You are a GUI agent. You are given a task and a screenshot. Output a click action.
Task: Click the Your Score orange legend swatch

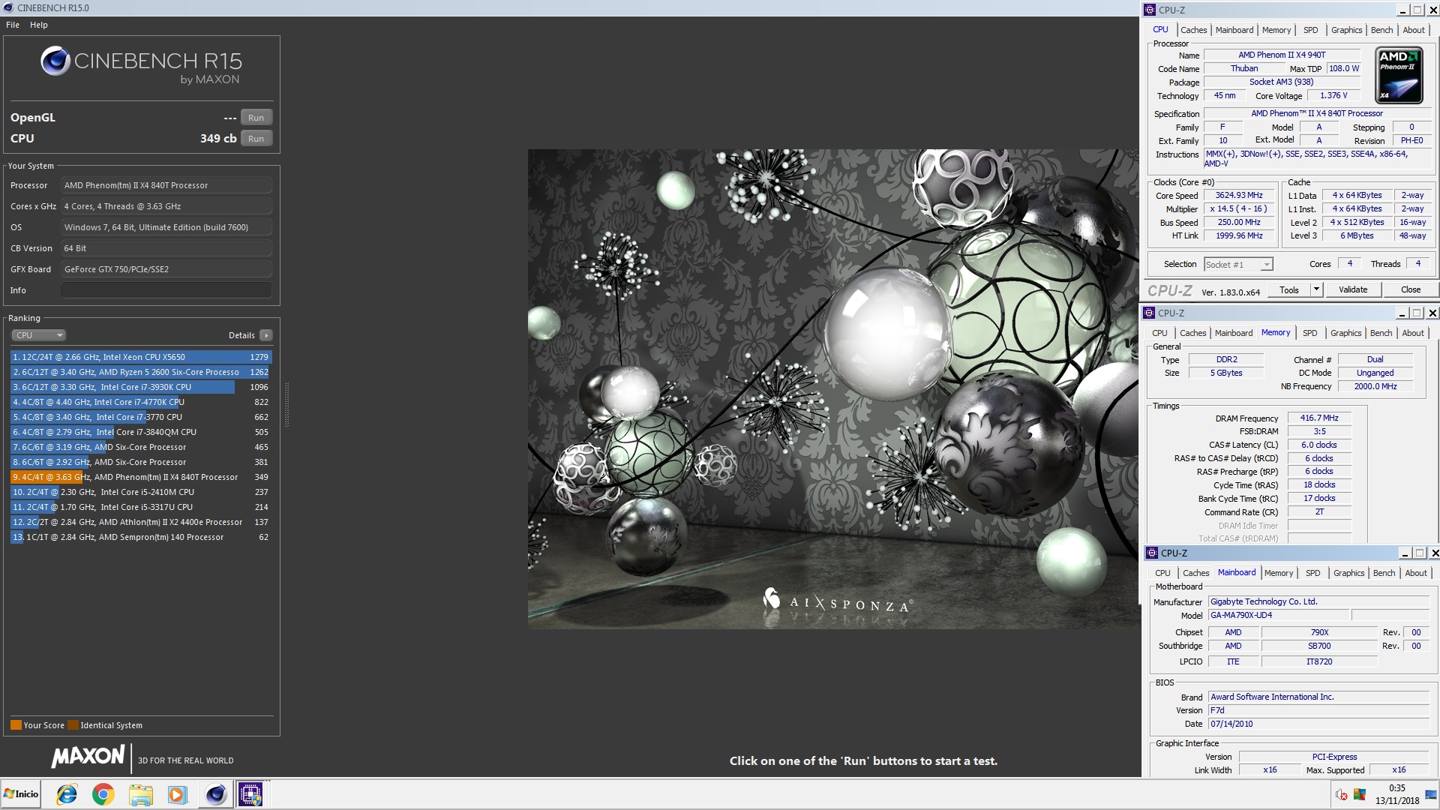pos(16,725)
